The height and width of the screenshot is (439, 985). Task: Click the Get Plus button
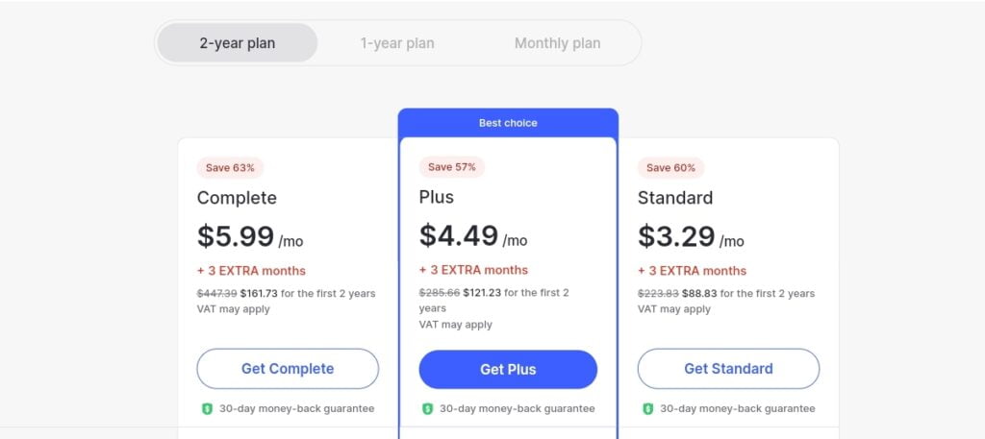coord(508,370)
